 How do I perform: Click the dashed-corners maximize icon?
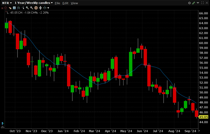202,3
